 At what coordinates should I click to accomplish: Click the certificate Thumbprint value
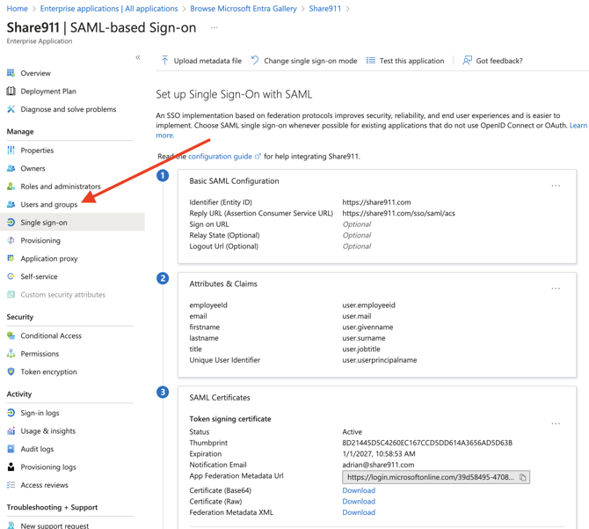pyautogui.click(x=427, y=443)
